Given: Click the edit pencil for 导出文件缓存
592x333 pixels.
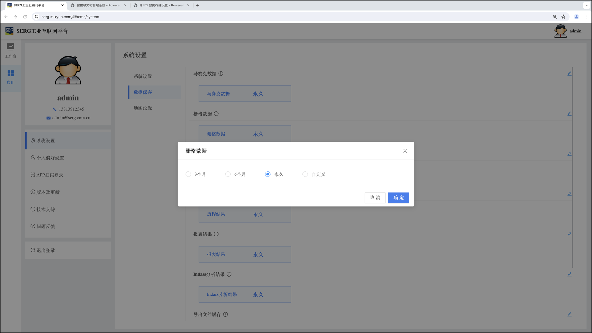Looking at the screenshot, I should coord(569,314).
